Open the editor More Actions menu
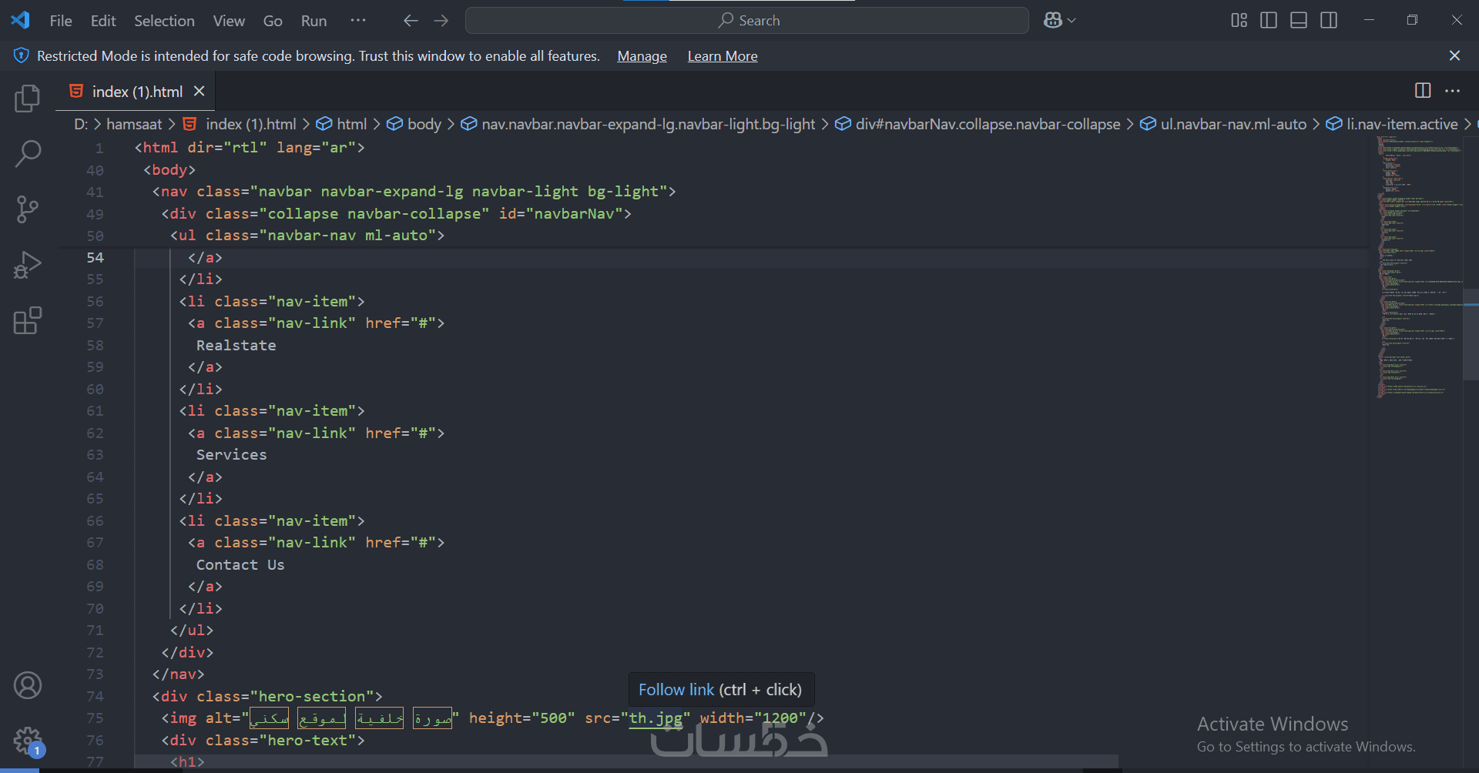 pyautogui.click(x=1453, y=91)
